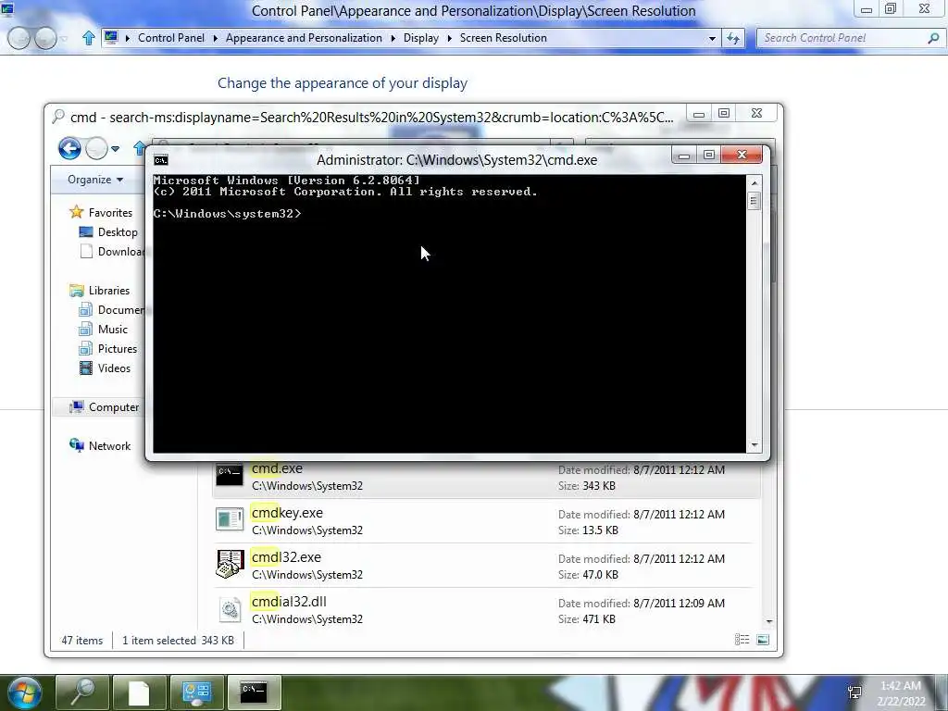Click Control Panel in the breadcrumb
This screenshot has width=948, height=711.
(x=171, y=37)
